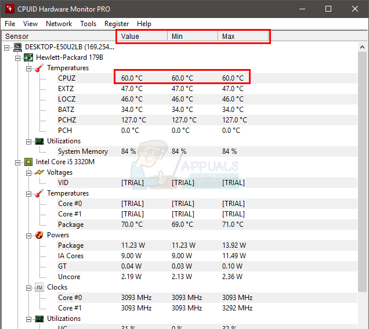Click the Powers flame icon
This screenshot has width=369, height=329.
point(39,235)
